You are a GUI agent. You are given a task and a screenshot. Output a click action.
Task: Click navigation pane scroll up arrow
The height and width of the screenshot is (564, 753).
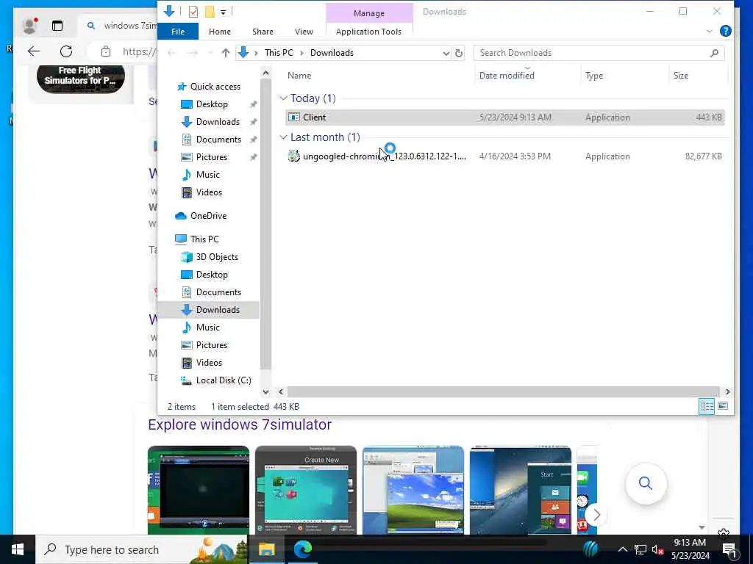point(265,73)
